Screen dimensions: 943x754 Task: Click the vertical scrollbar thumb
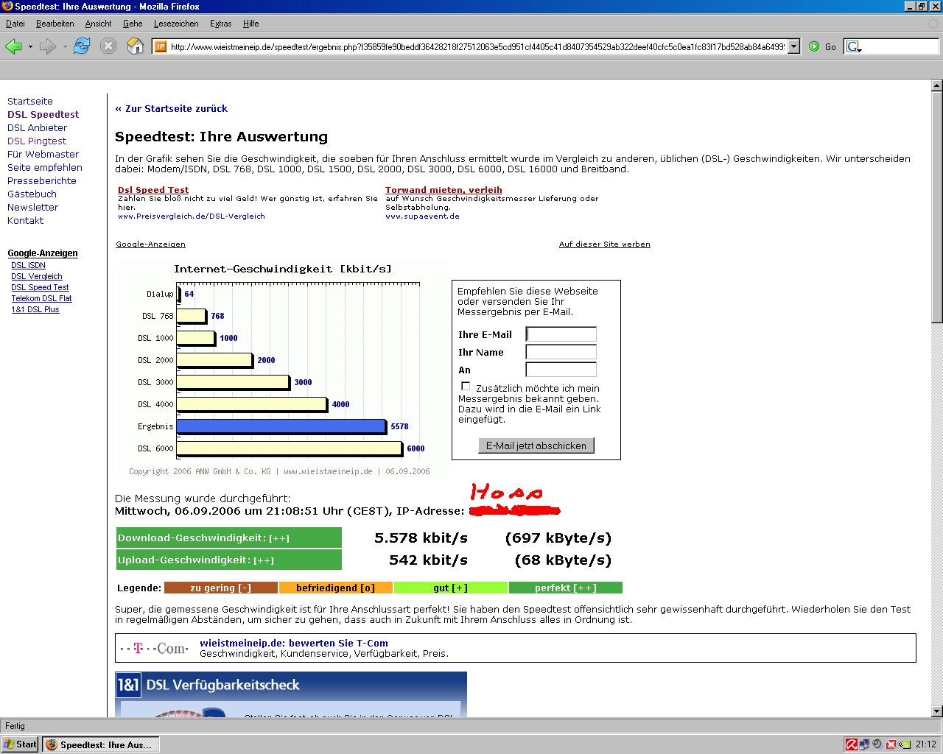(x=936, y=206)
